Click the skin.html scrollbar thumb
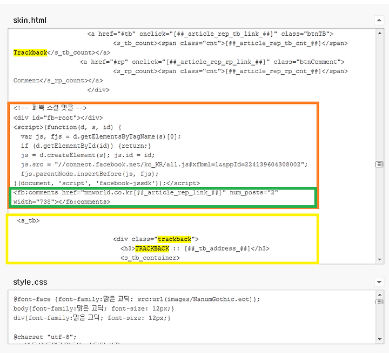389x353 pixels. (x=379, y=165)
